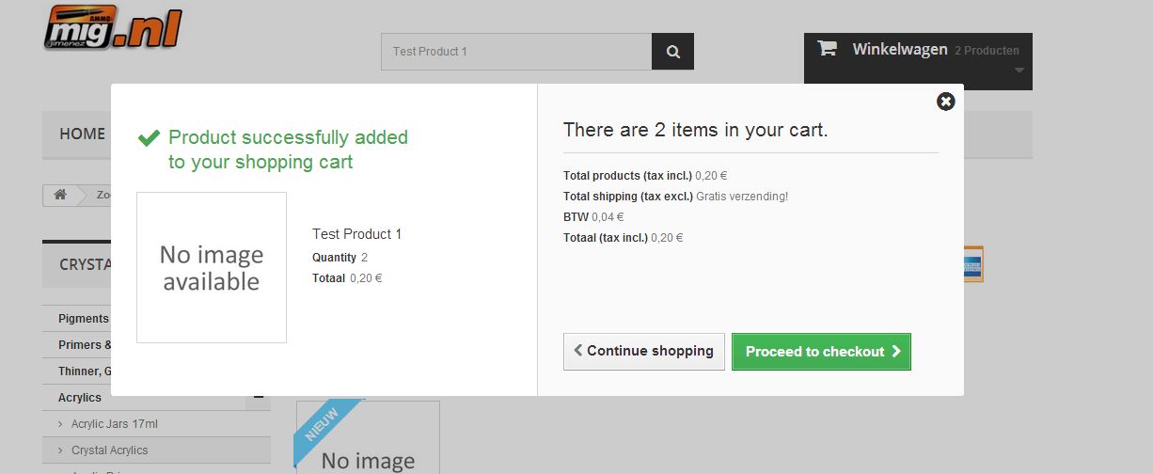
Task: Click the Winkelwagen cart label
Action: tap(899, 49)
